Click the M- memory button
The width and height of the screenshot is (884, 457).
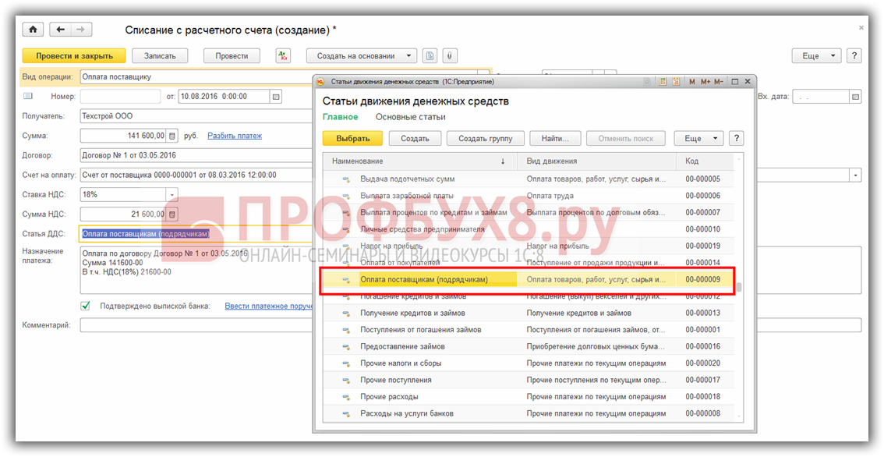718,82
